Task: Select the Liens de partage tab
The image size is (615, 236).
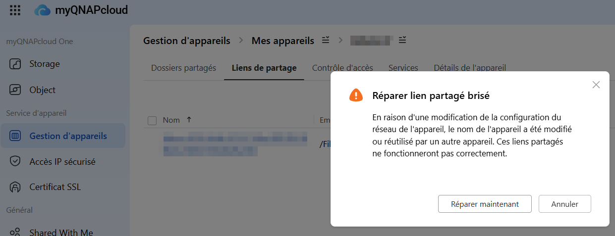Action: 264,68
